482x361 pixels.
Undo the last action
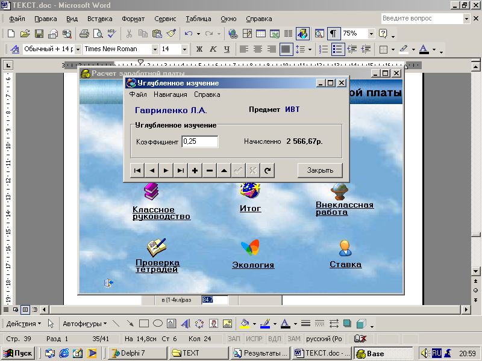tap(189, 34)
